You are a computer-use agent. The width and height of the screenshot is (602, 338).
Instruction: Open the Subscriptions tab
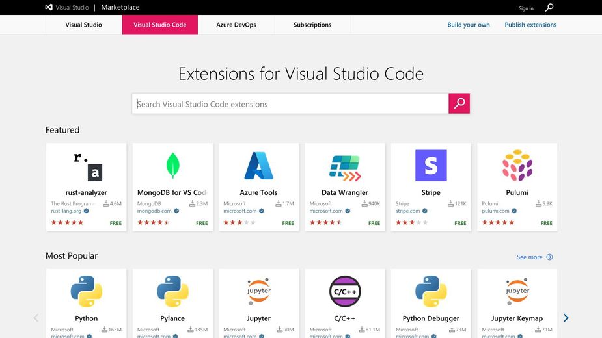pos(312,25)
